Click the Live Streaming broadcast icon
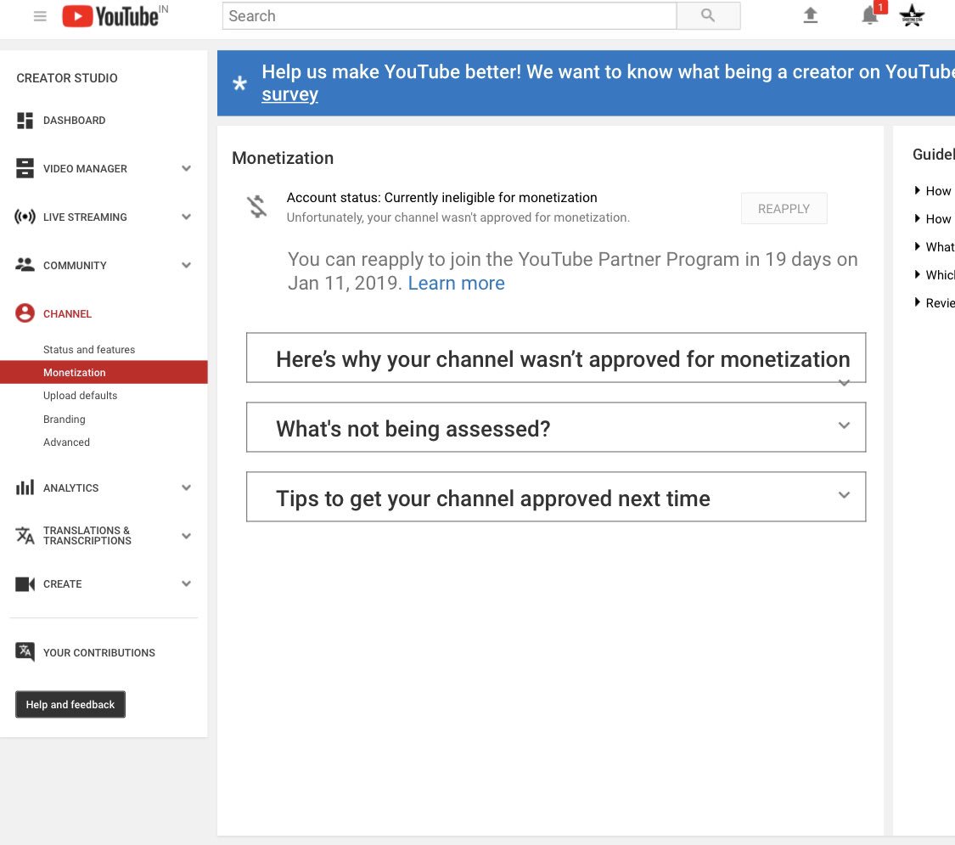 (25, 217)
